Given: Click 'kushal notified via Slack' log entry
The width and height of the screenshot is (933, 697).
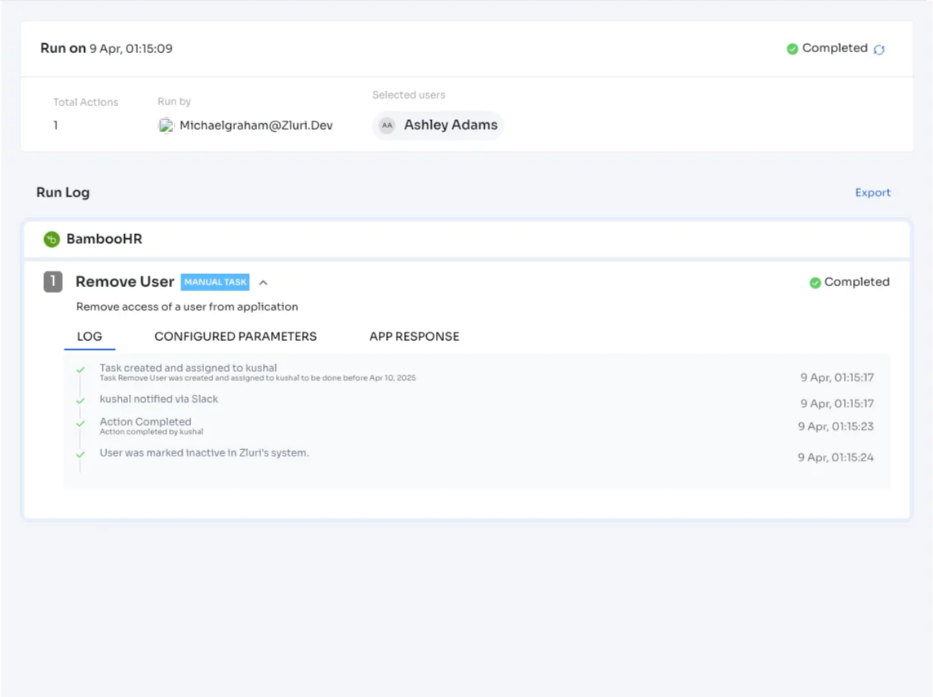Looking at the screenshot, I should (x=159, y=399).
